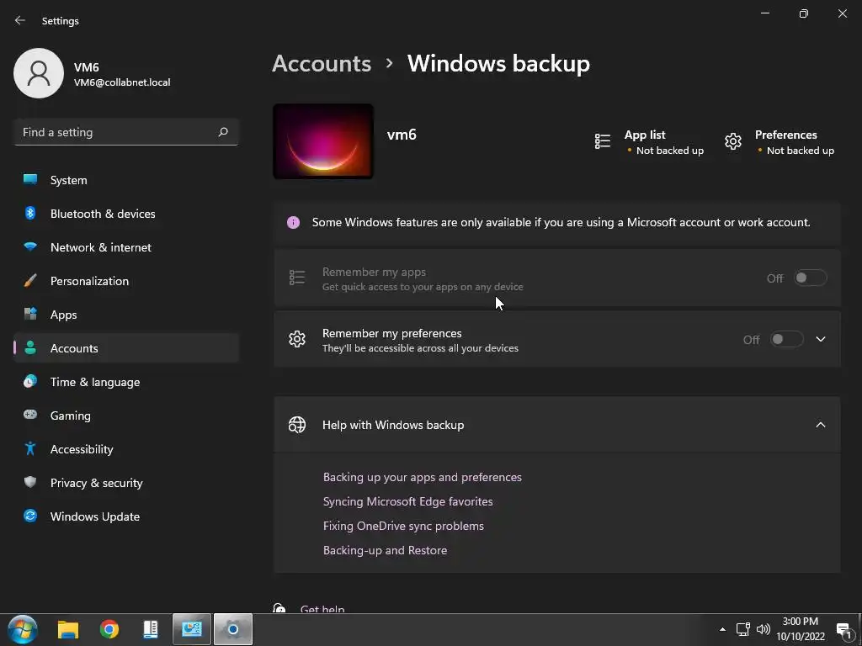Viewport: 862px width, 646px height.
Task: Click the list icon beside Remember my apps
Action: point(297,278)
